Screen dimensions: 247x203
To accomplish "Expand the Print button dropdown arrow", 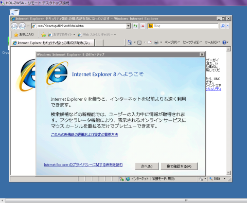I will [x=161, y=42].
